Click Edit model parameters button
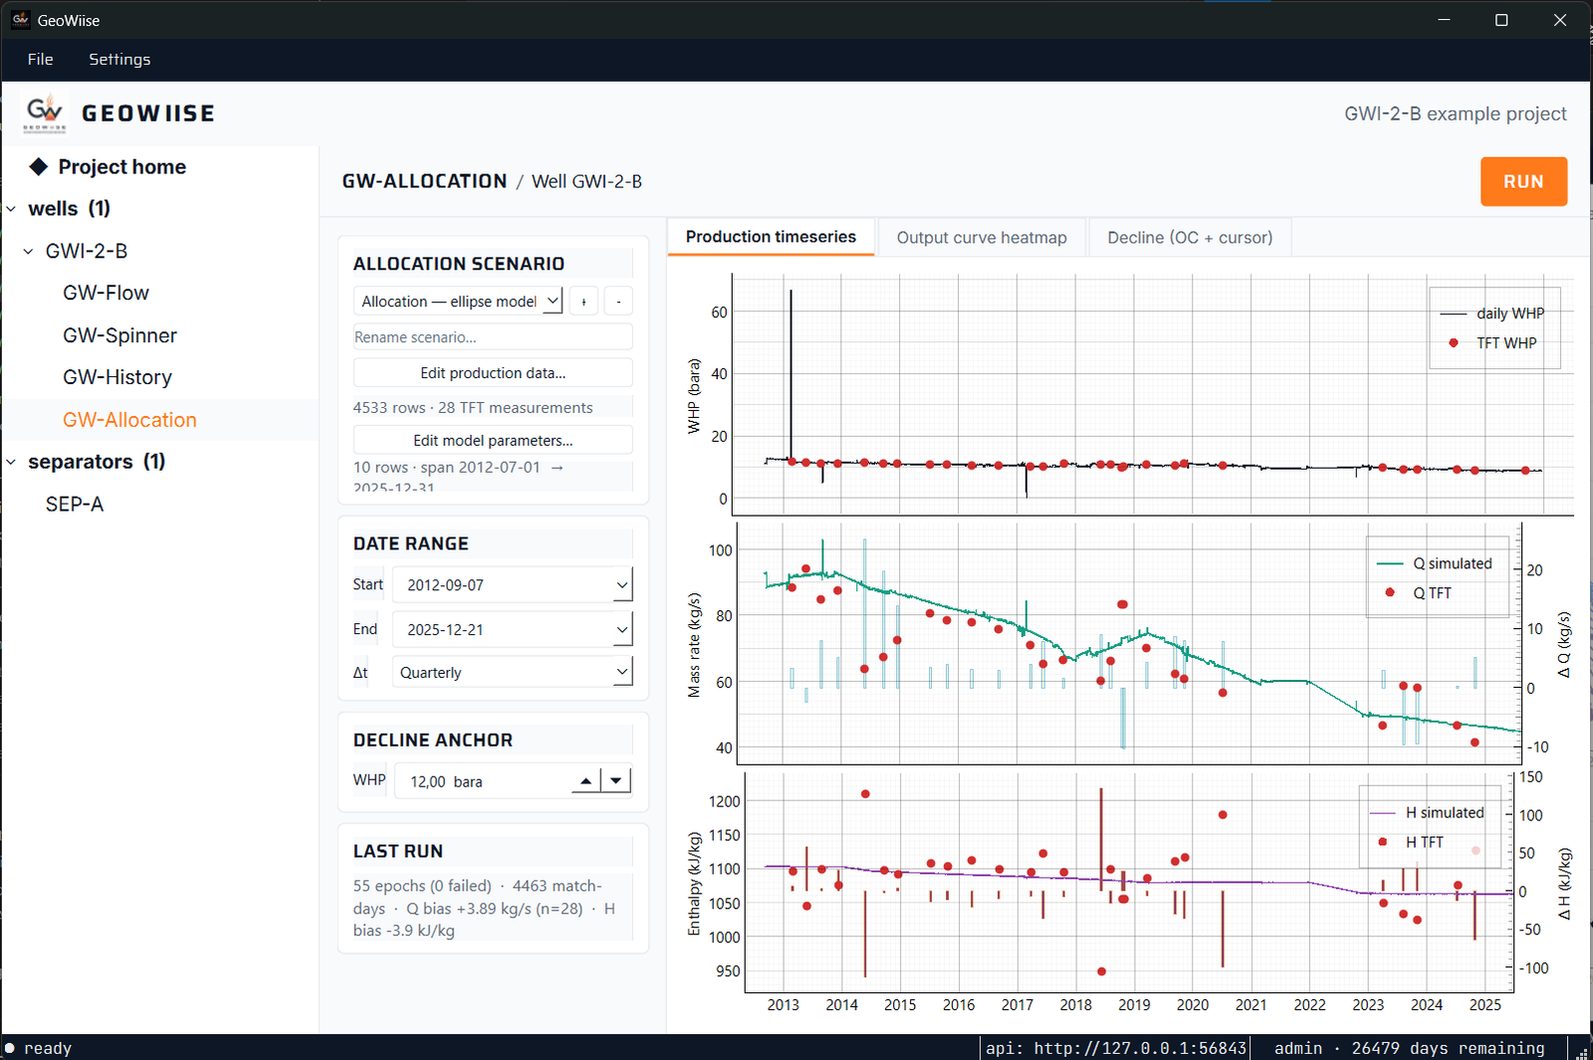The height and width of the screenshot is (1060, 1593). [493, 441]
